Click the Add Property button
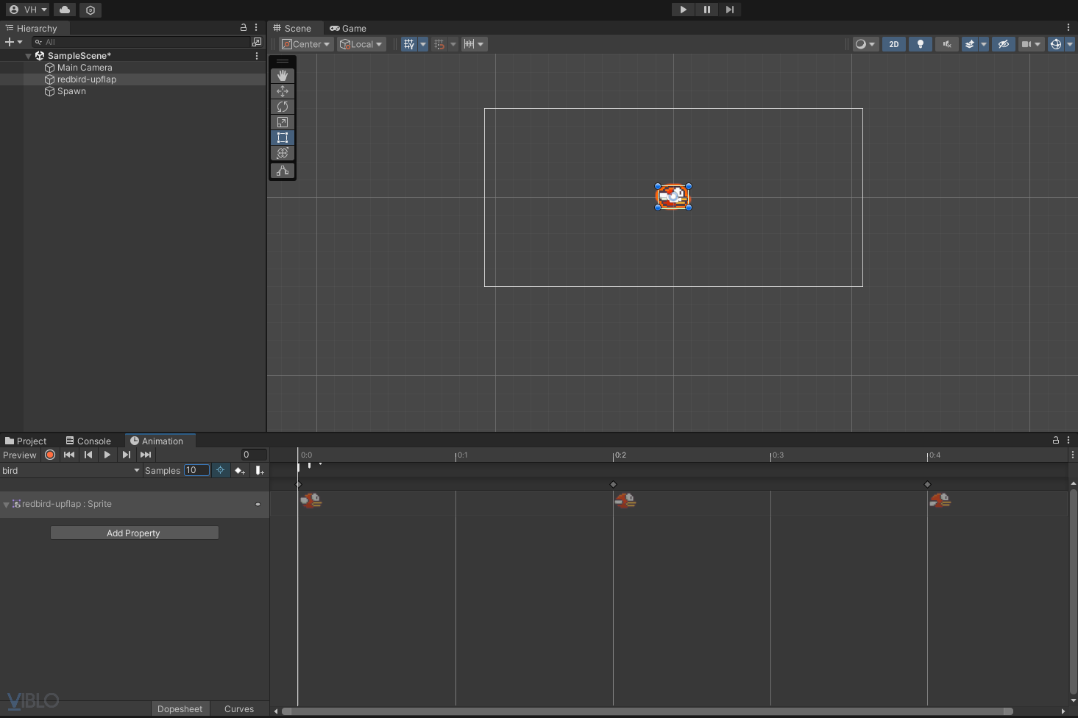This screenshot has height=718, width=1078. 134,533
